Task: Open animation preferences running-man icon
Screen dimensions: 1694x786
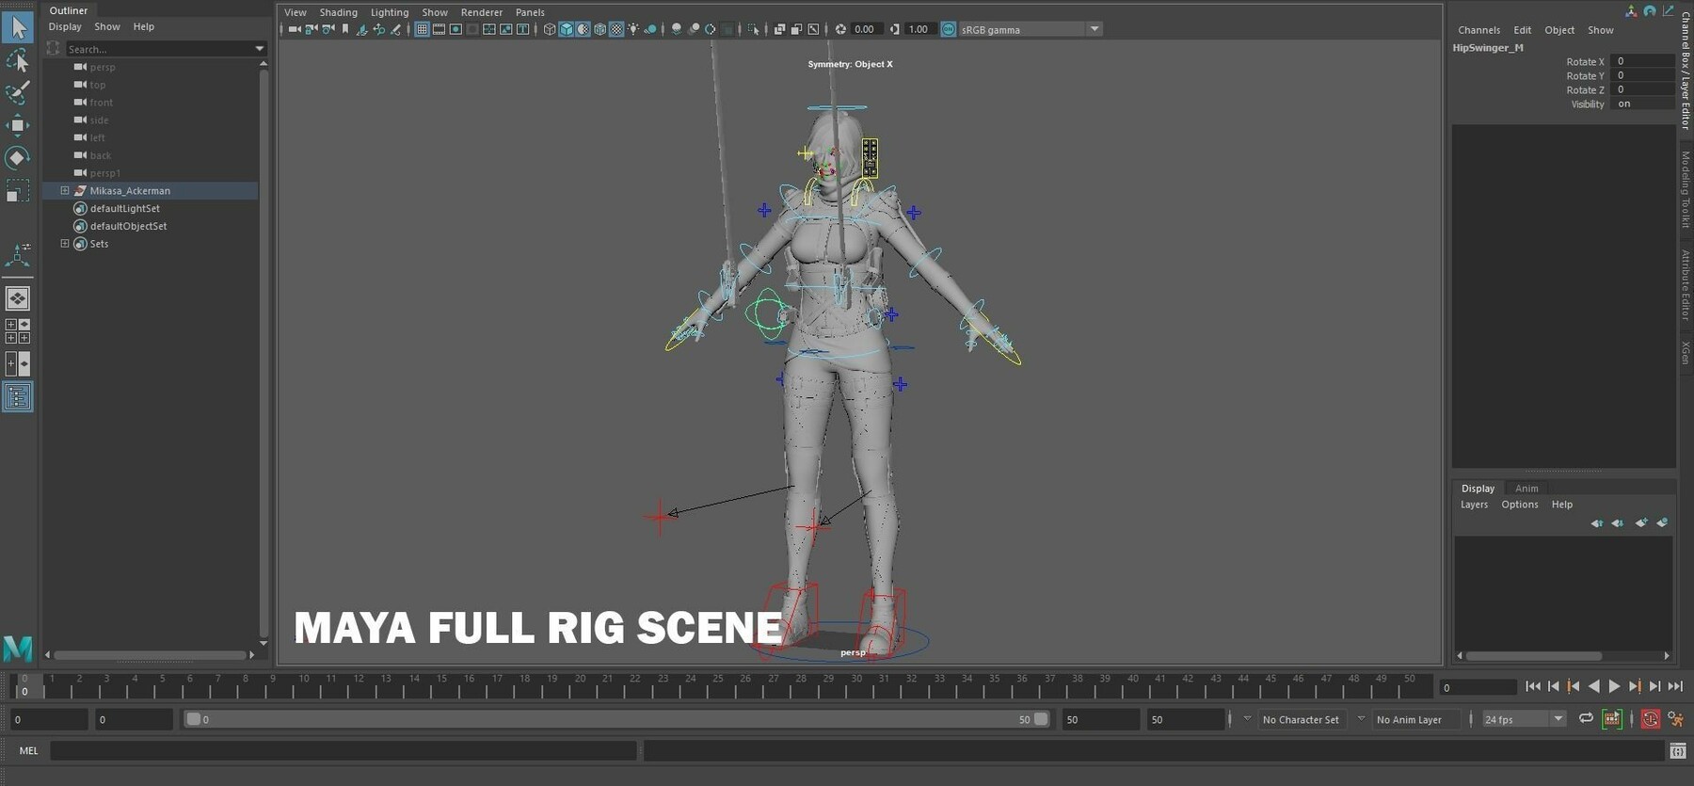Action: coord(1675,719)
